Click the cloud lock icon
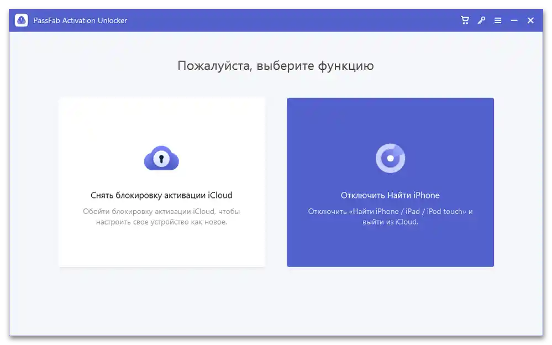Image resolution: width=552 pixels, height=345 pixels. (161, 158)
